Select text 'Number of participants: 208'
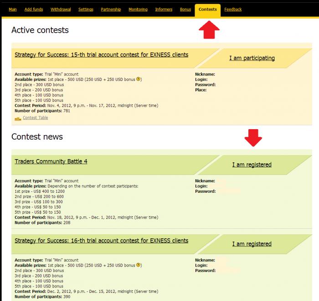Image resolution: width=319 pixels, height=301 pixels. tap(42, 223)
